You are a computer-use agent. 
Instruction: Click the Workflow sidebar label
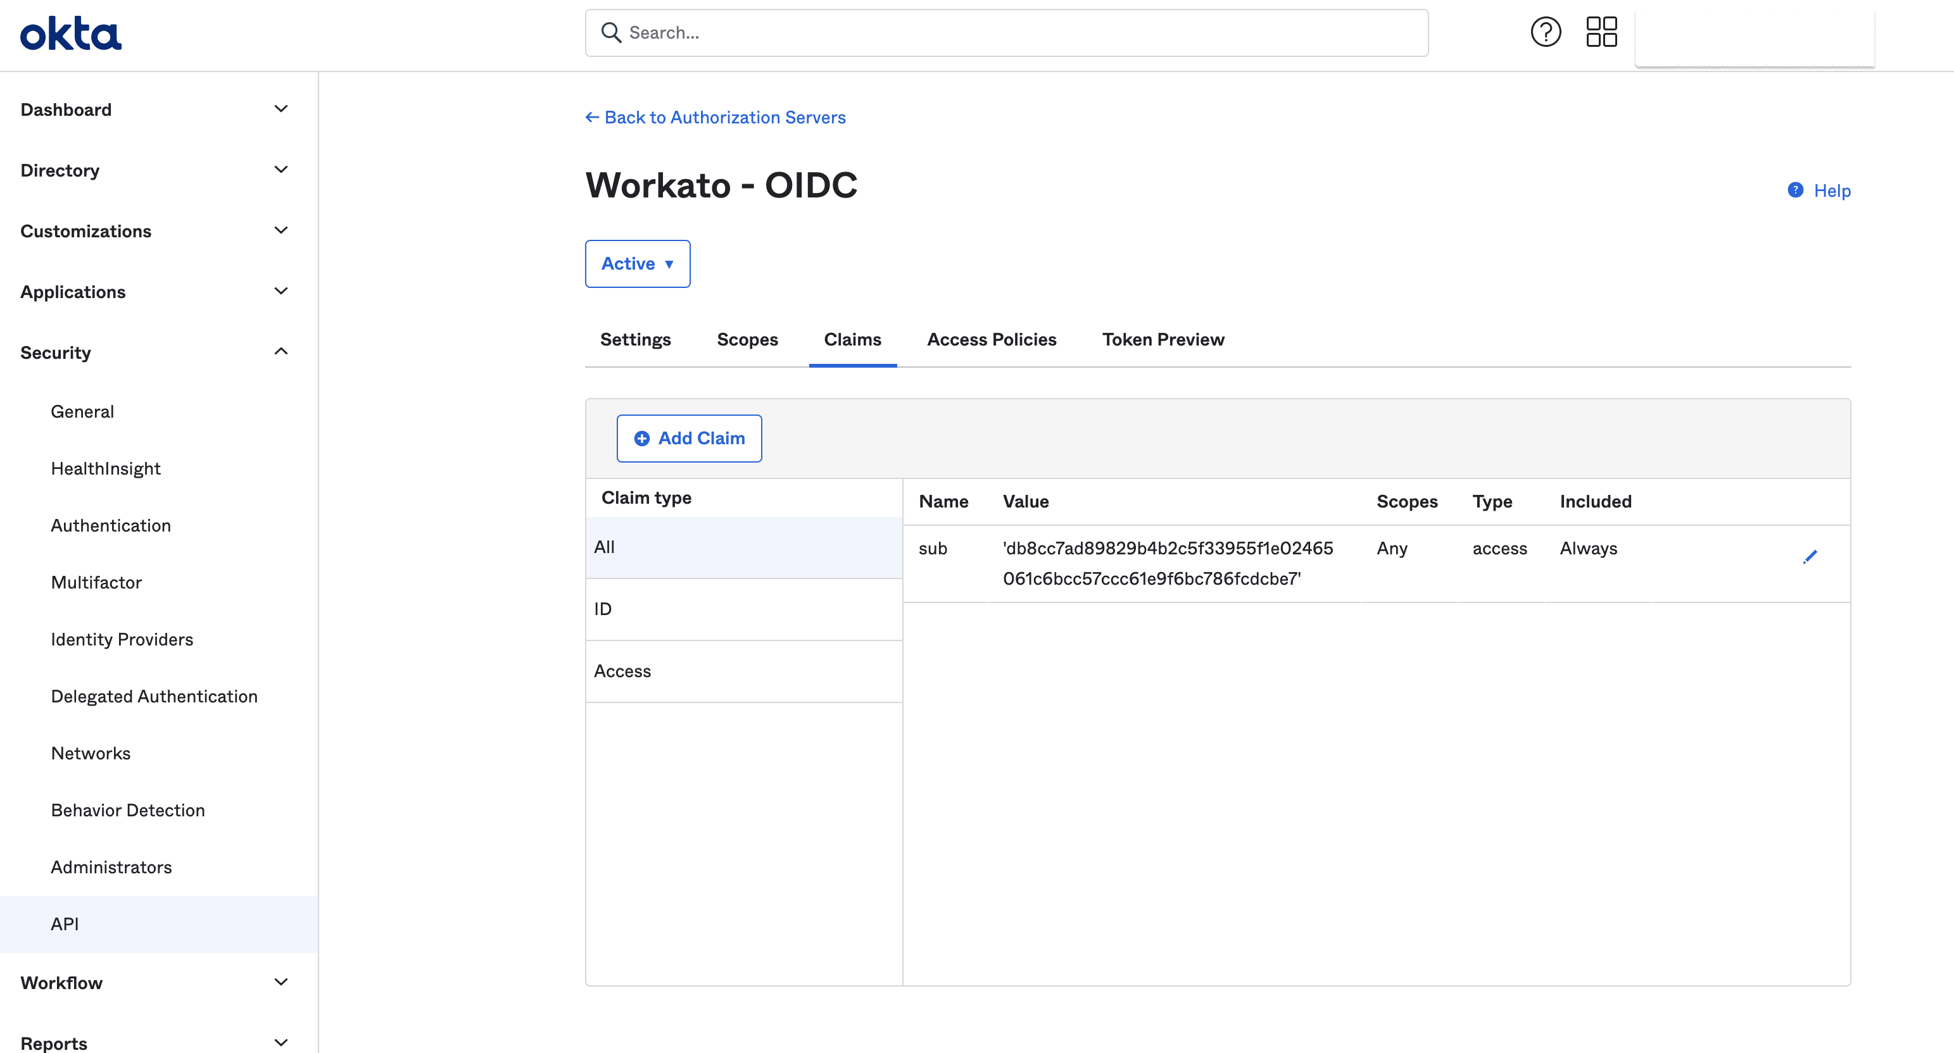(61, 983)
